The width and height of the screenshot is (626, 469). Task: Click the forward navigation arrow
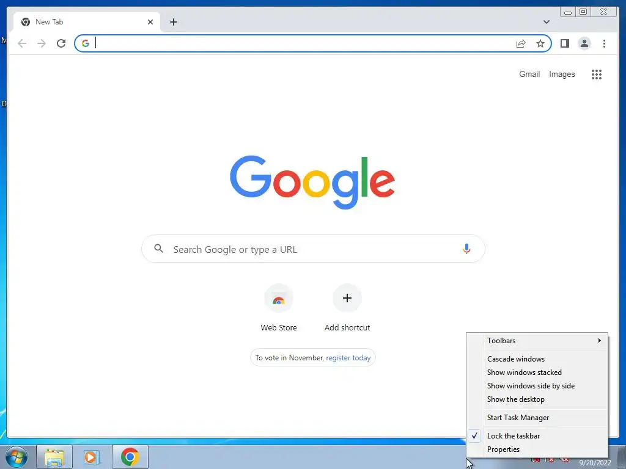(x=42, y=43)
